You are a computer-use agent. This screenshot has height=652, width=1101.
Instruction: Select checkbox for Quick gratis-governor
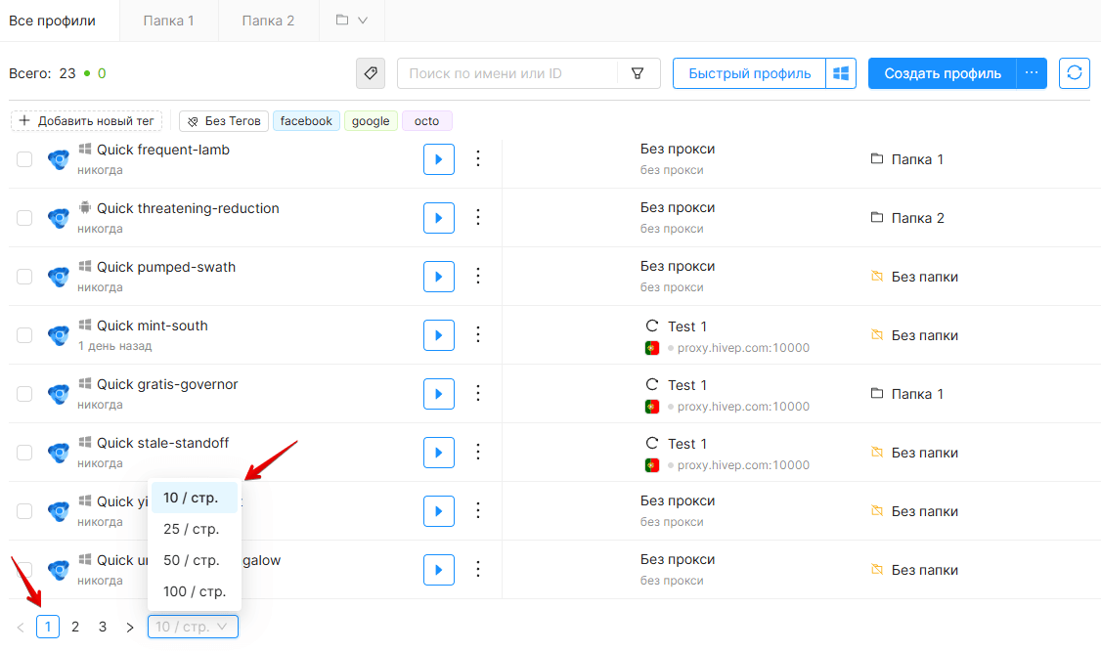24,394
